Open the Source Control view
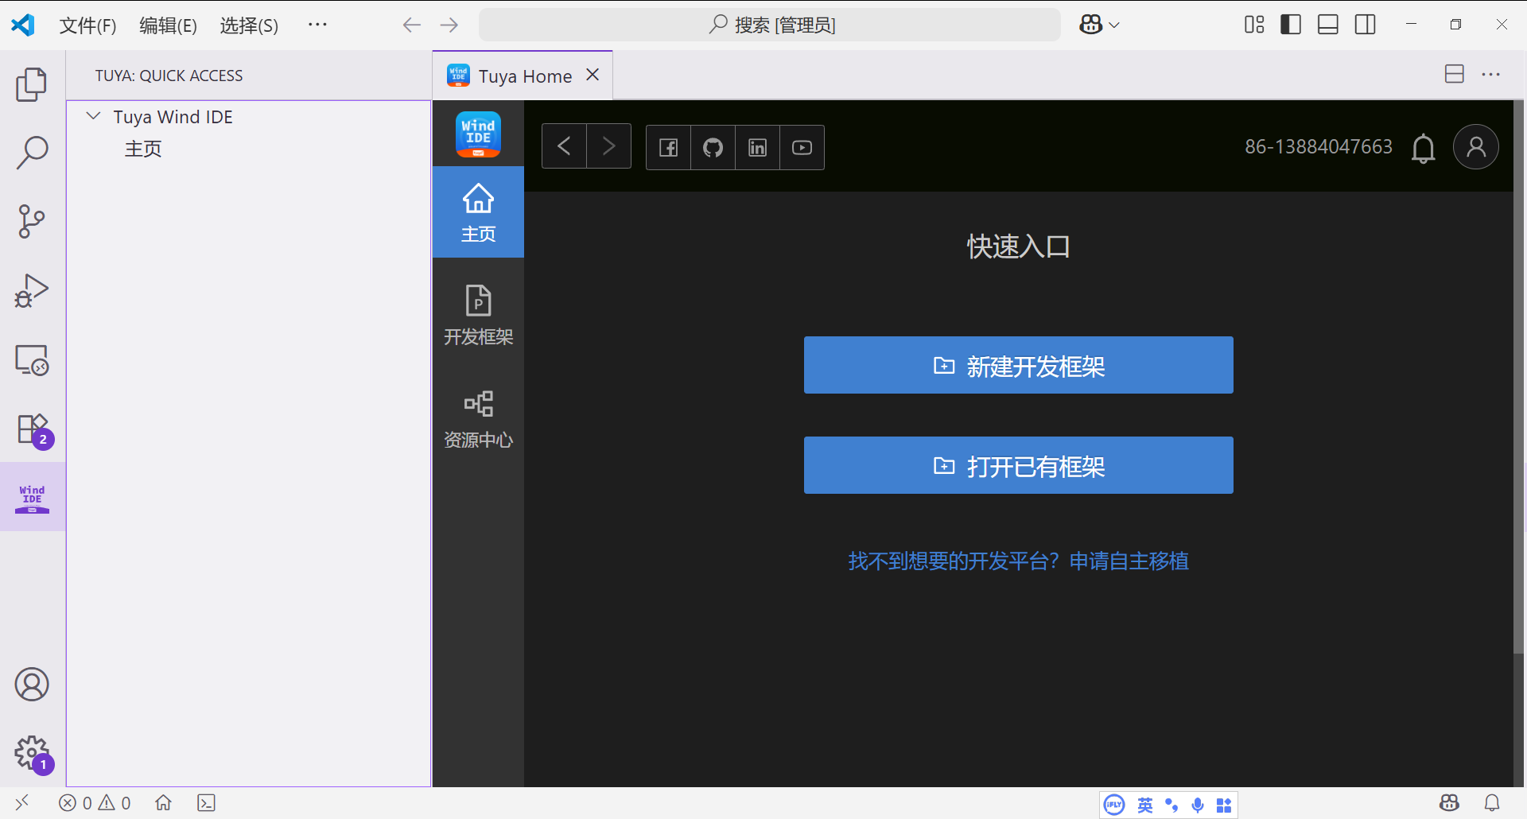Screen dimensions: 1527x819 coord(32,221)
